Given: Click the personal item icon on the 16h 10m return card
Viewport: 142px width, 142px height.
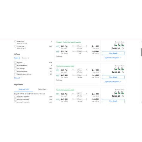Looking at the screenshot, I should 115,93.
